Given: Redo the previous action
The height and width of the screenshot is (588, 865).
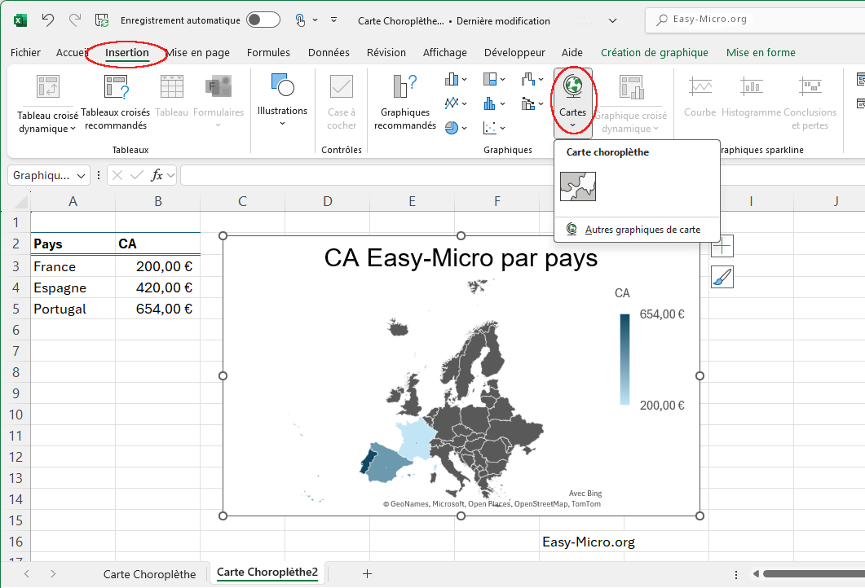Looking at the screenshot, I should (74, 20).
